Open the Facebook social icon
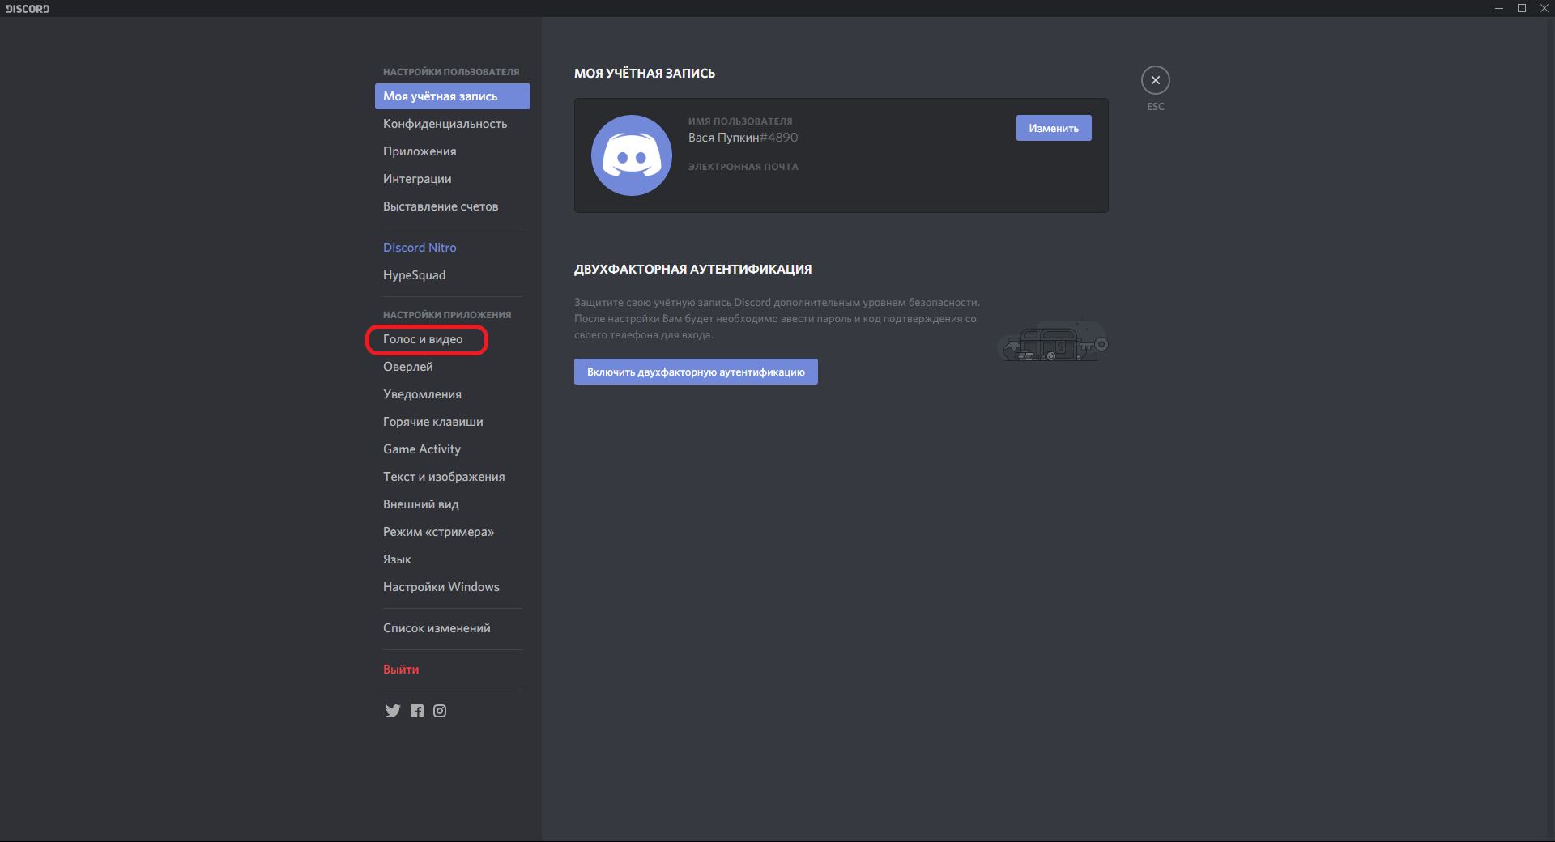Viewport: 1555px width, 842px height. pyautogui.click(x=417, y=711)
